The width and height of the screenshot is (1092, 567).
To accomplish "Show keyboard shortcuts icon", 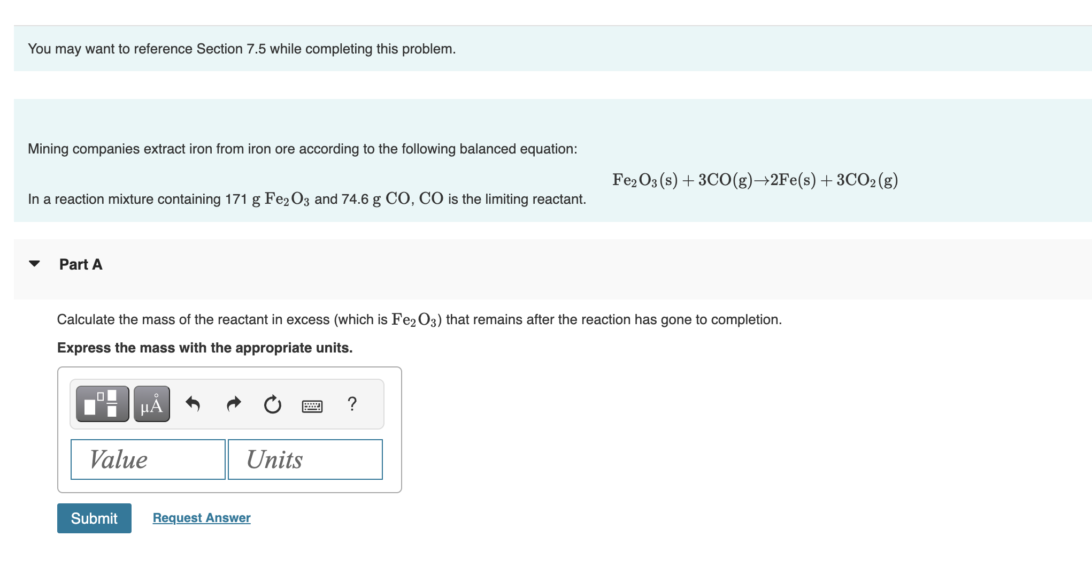I will pyautogui.click(x=312, y=406).
